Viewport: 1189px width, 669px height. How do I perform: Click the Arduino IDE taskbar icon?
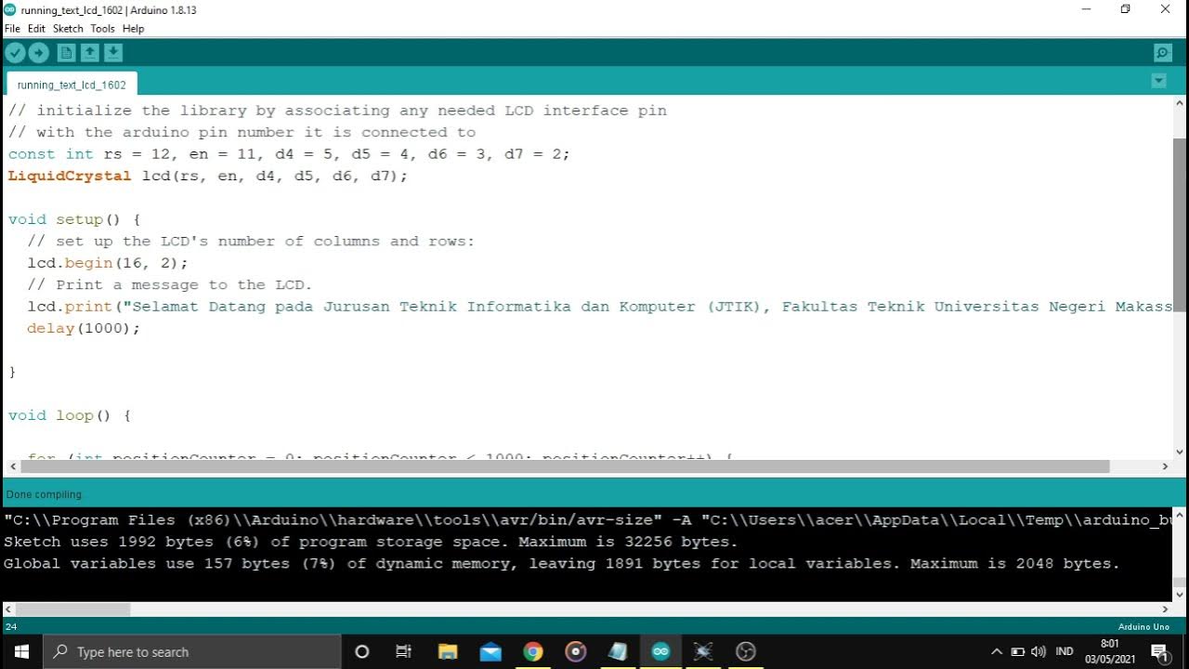(x=660, y=652)
